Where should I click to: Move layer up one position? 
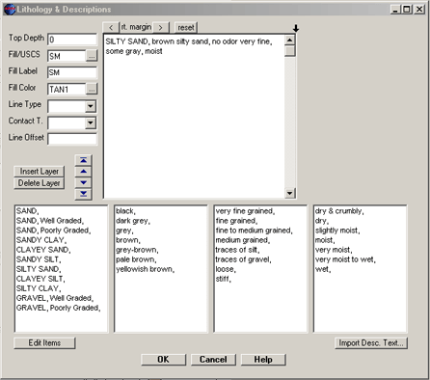pos(84,172)
